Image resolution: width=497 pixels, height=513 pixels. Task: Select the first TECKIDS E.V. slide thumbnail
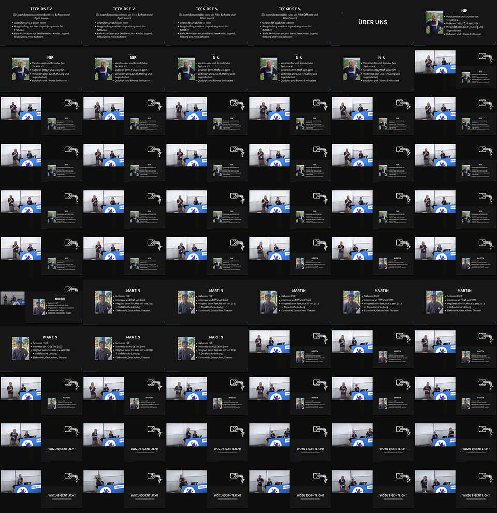[x=41, y=23]
